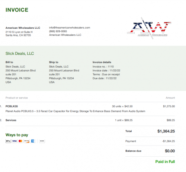Screen dimensions: 186x172
Task: Click the Invoice details label
Action: tap(102, 62)
